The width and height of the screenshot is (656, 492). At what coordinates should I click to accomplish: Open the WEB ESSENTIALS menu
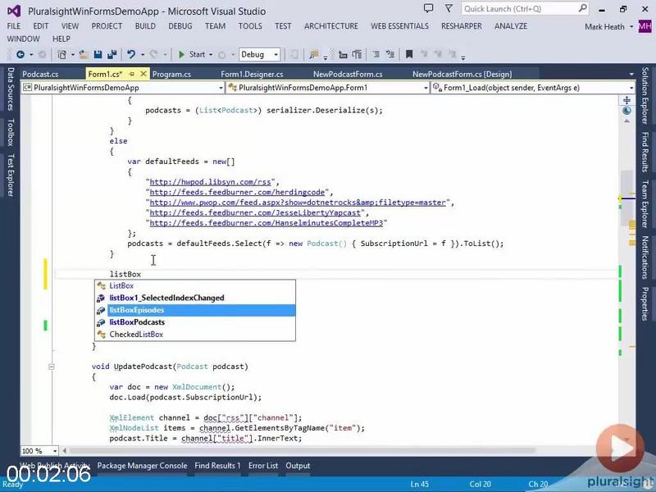pyautogui.click(x=399, y=26)
